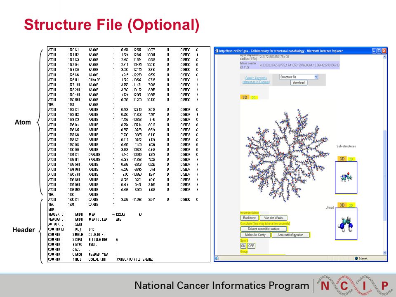The height and width of the screenshot is (297, 396).
Task: Click the NCIP logo
Action: click(x=355, y=285)
